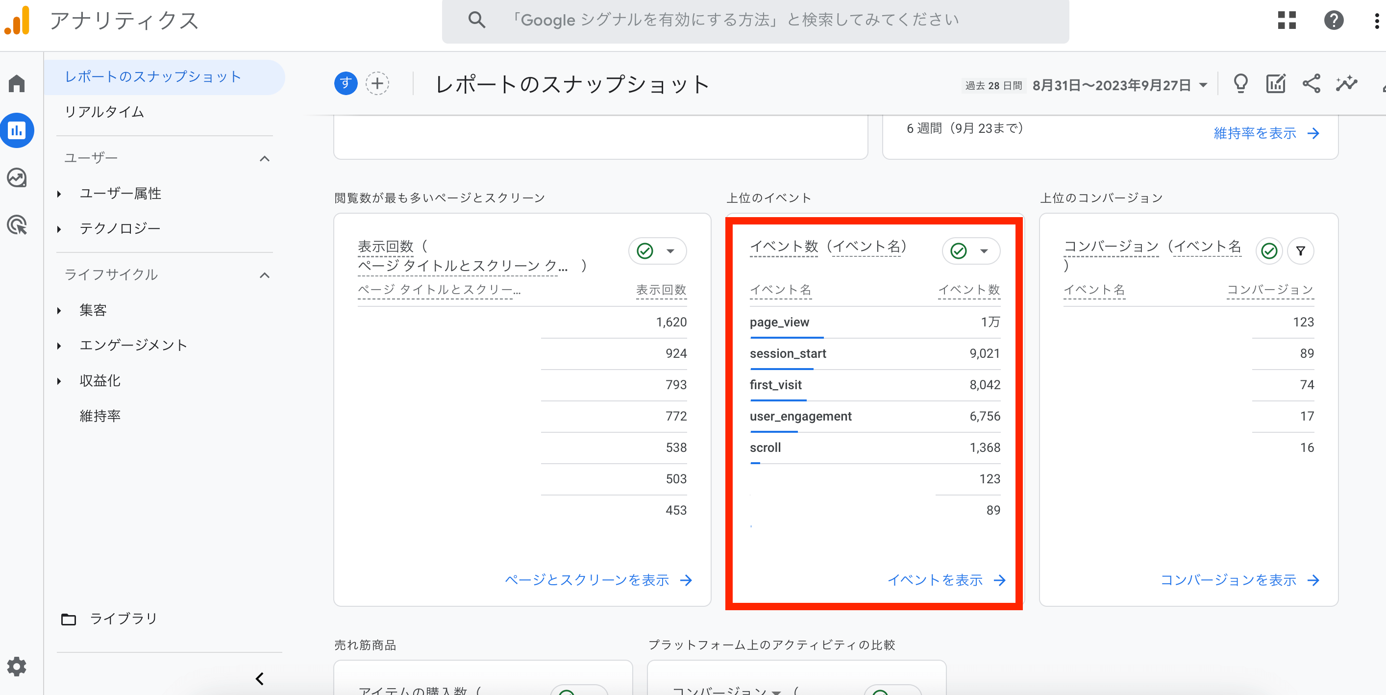Select the Reports bar-chart icon
This screenshot has width=1386, height=695.
point(17,130)
